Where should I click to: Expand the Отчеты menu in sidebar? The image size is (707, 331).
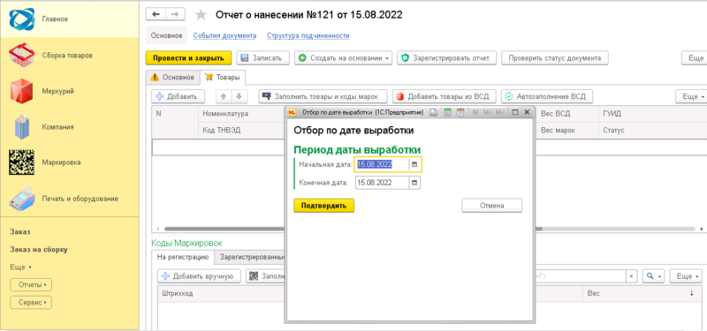(31, 285)
